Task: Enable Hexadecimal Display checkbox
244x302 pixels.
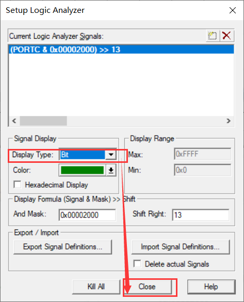Action: point(18,184)
